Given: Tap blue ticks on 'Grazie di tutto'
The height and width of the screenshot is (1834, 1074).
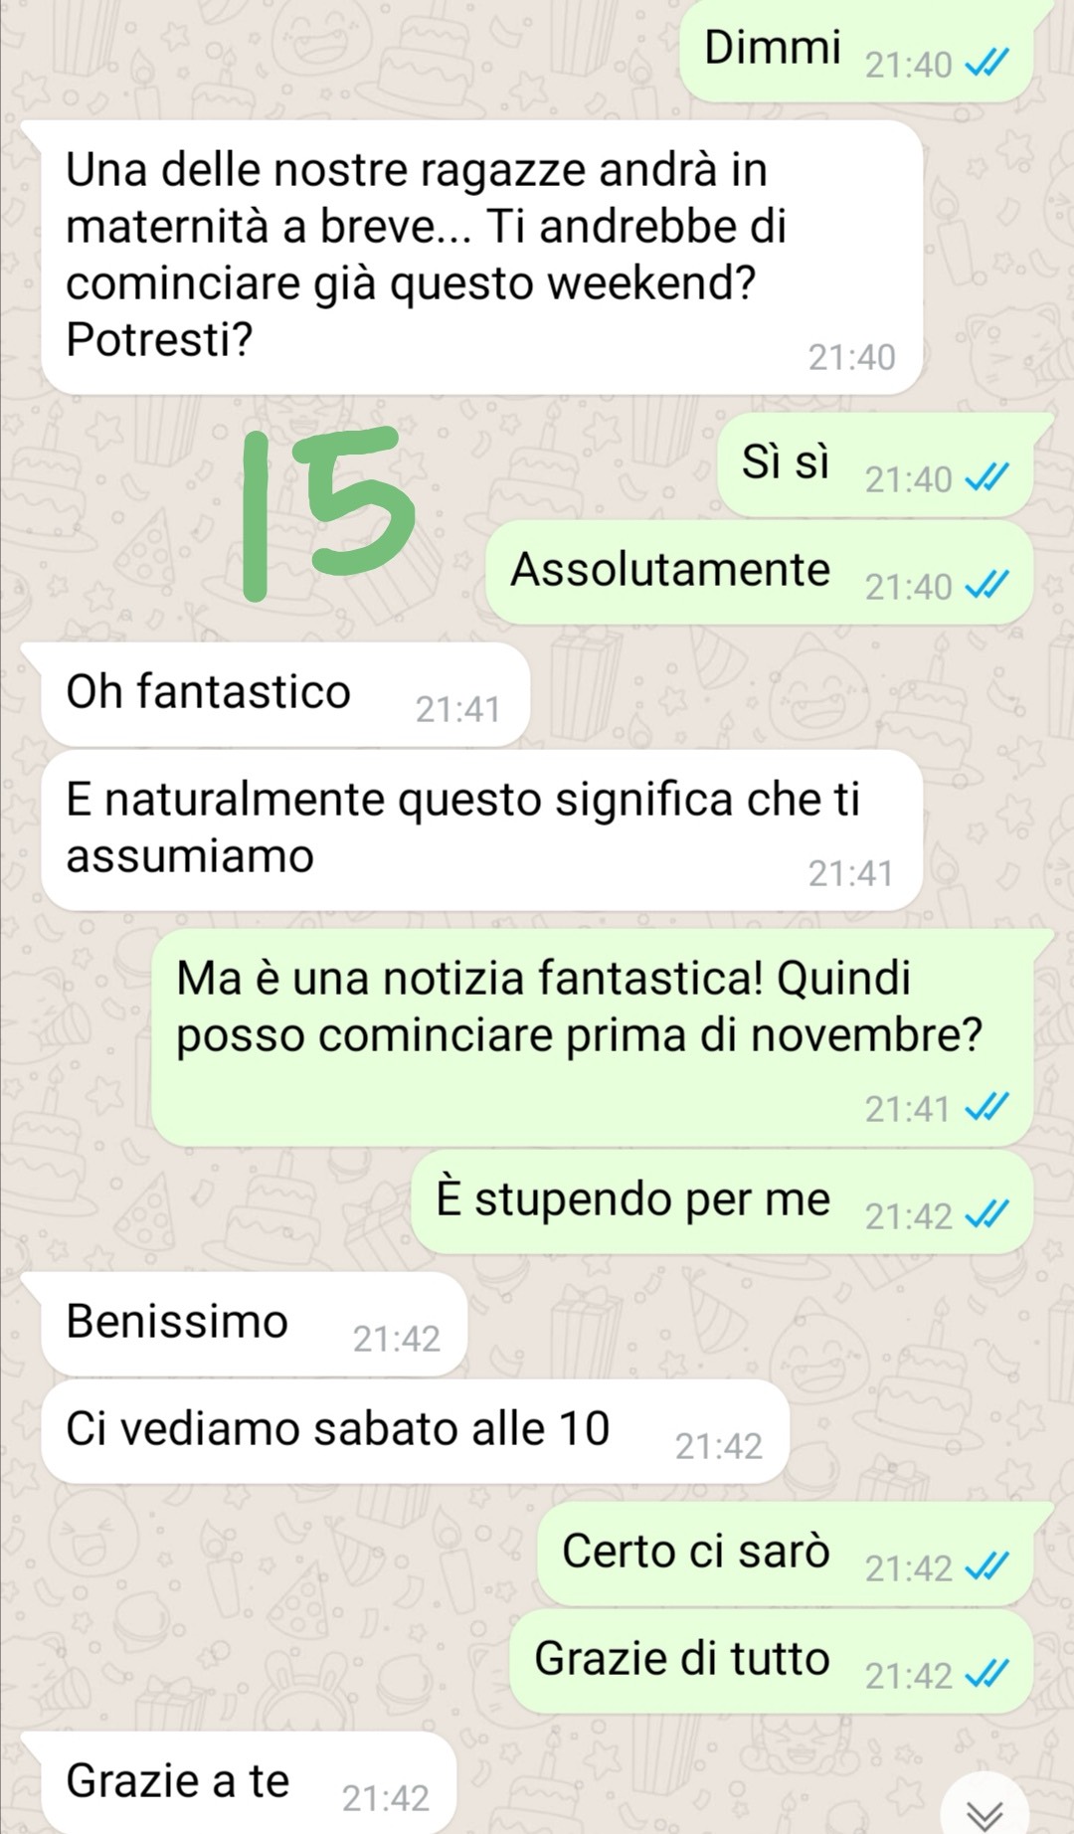Looking at the screenshot, I should pyautogui.click(x=988, y=1675).
